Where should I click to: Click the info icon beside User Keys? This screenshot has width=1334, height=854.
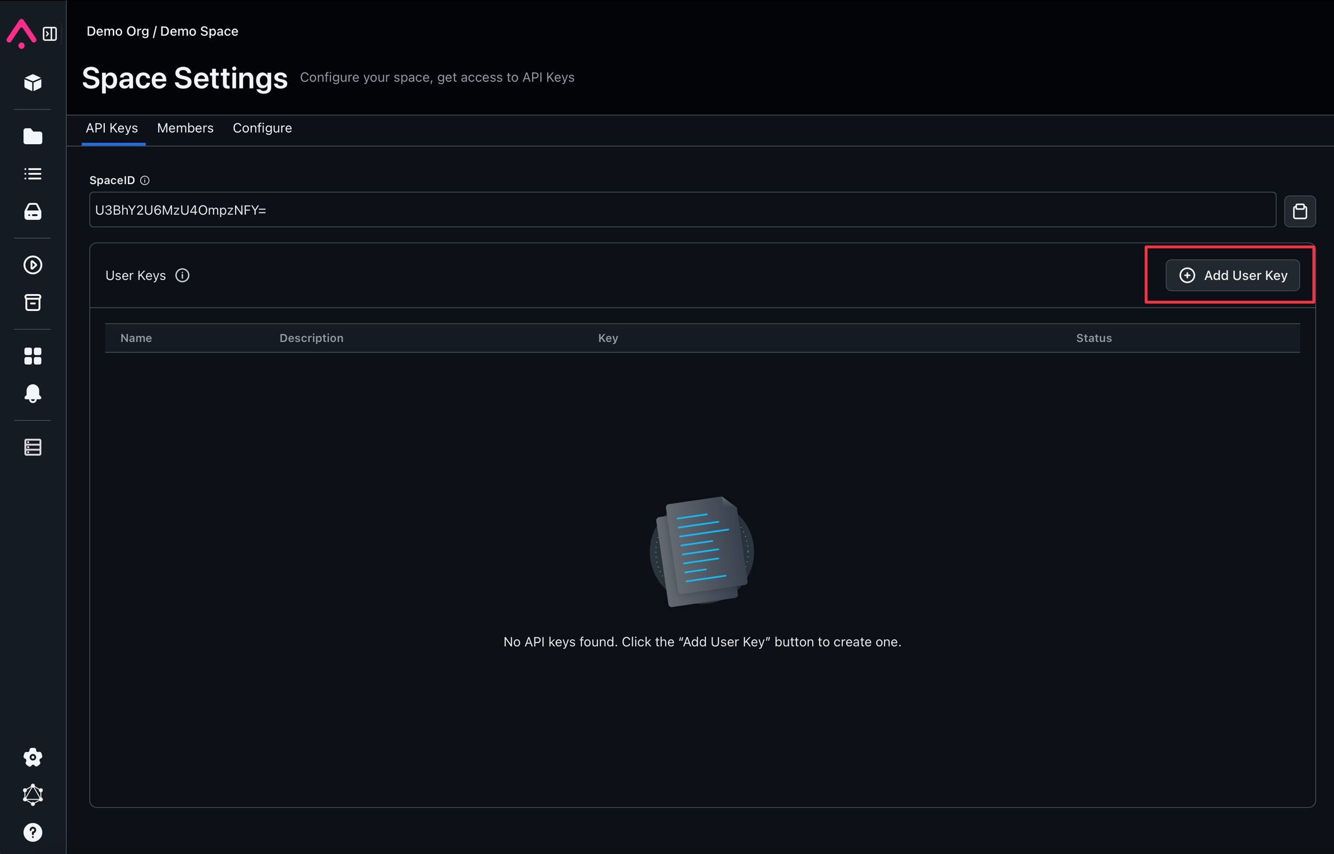tap(182, 276)
